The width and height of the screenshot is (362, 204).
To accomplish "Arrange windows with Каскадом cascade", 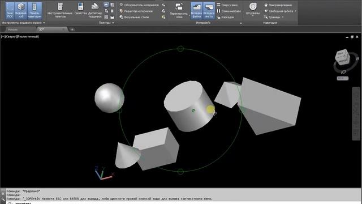I will [x=225, y=17].
